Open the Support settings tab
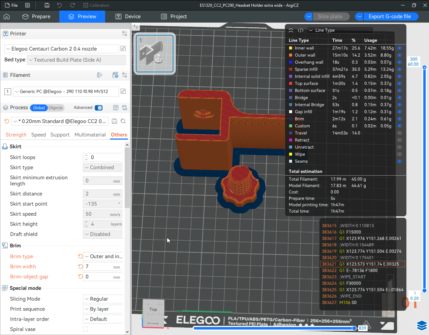Viewport: 429px width, 335px height. click(60, 135)
